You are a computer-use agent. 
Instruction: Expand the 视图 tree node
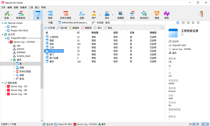(x=14, y=68)
